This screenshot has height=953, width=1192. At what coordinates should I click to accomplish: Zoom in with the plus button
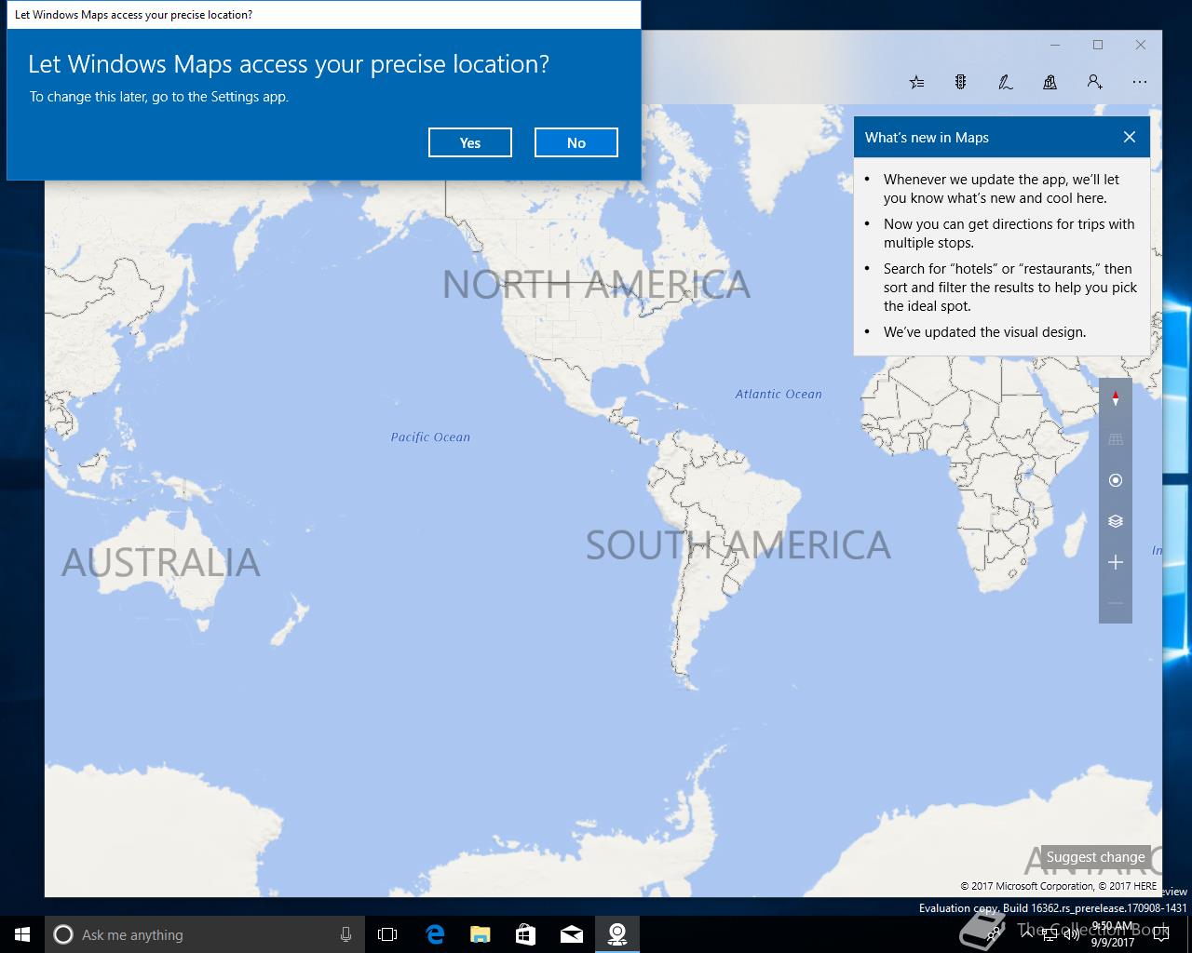point(1116,562)
